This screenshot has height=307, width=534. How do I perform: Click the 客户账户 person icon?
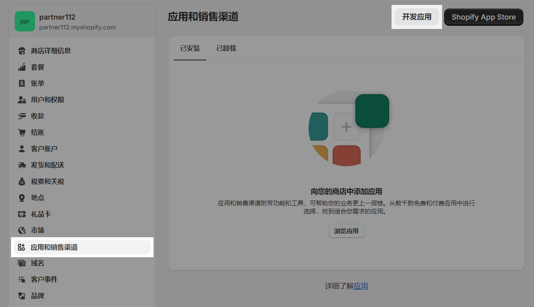point(22,149)
